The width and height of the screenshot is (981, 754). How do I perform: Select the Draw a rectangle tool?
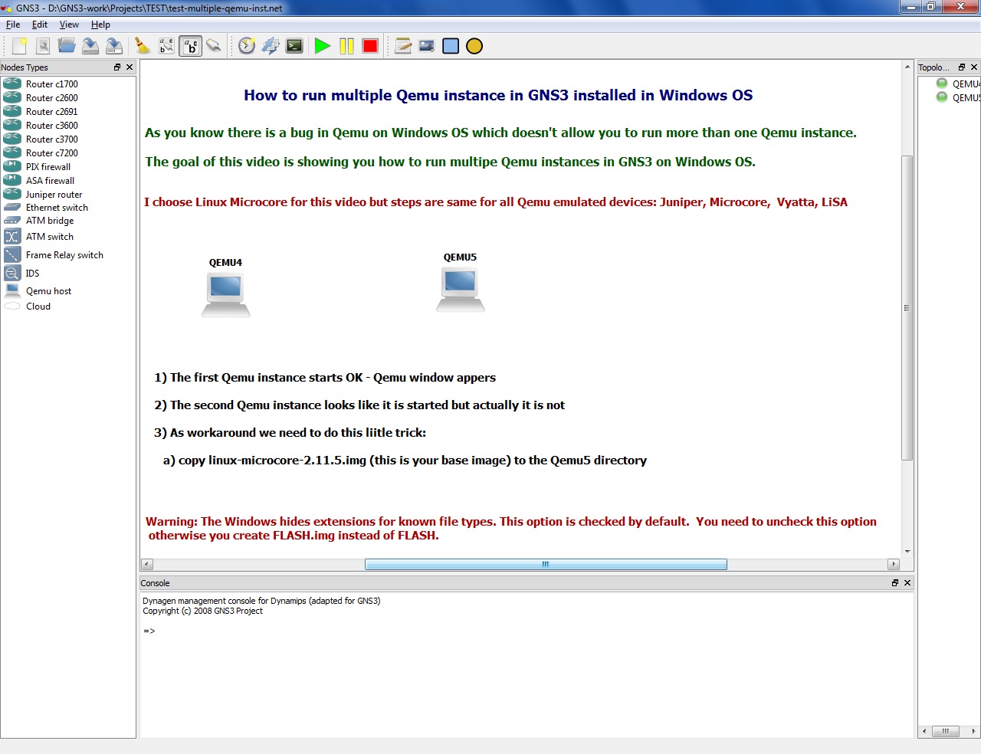pos(451,46)
